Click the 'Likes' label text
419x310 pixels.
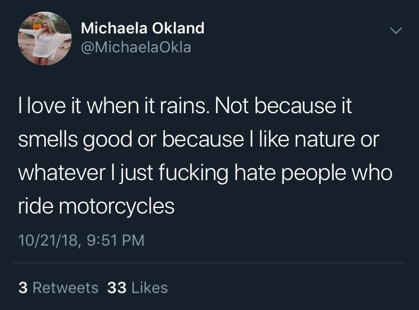point(150,288)
